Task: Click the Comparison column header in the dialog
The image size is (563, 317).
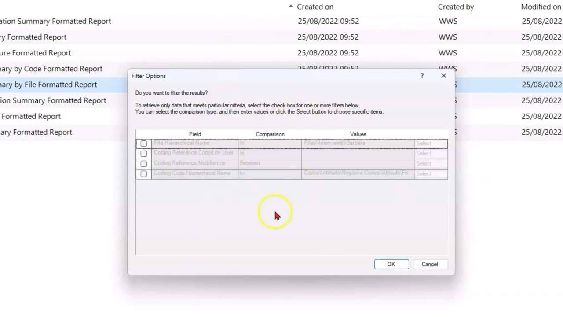Action: point(270,134)
